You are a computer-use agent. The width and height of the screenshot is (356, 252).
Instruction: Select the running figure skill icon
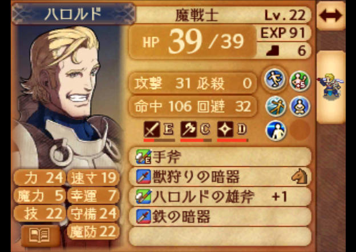tap(274, 79)
